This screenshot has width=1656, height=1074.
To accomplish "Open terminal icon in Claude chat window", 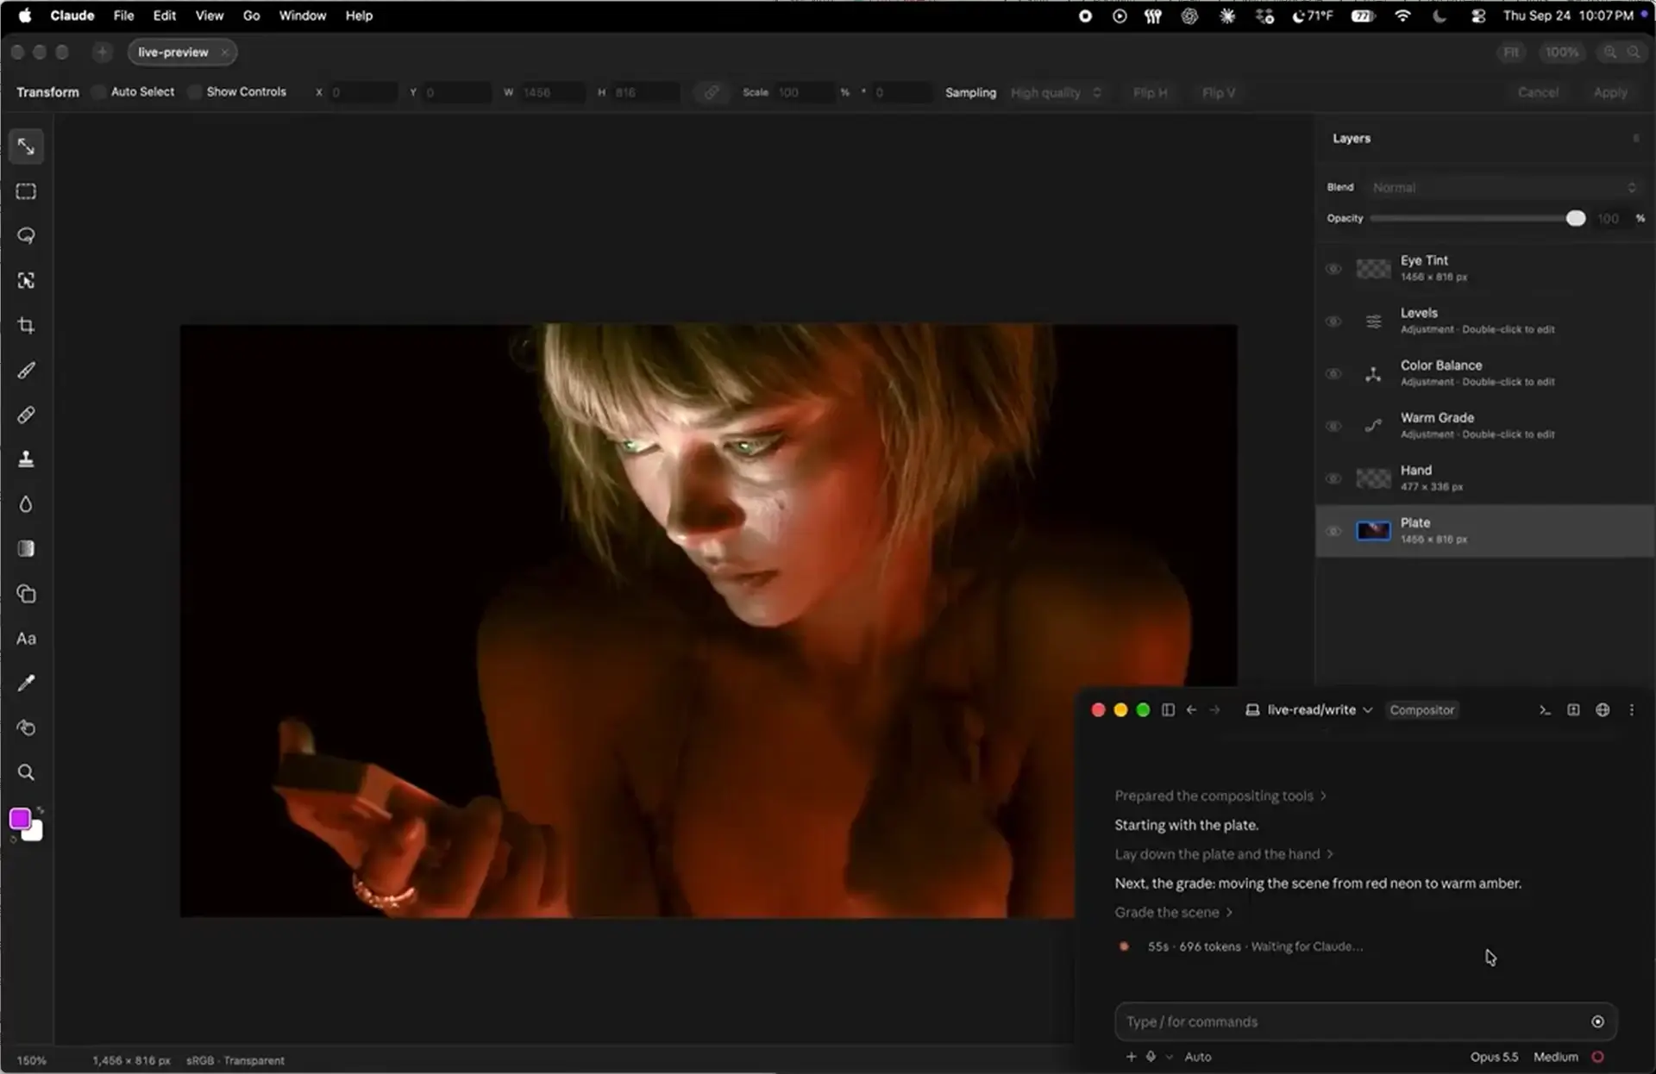I will pyautogui.click(x=1545, y=710).
